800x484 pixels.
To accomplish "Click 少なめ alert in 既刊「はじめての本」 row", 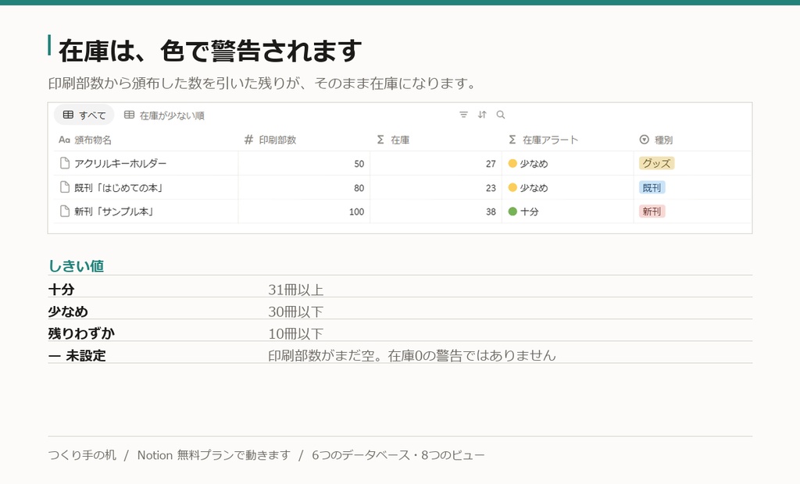I will coord(528,187).
